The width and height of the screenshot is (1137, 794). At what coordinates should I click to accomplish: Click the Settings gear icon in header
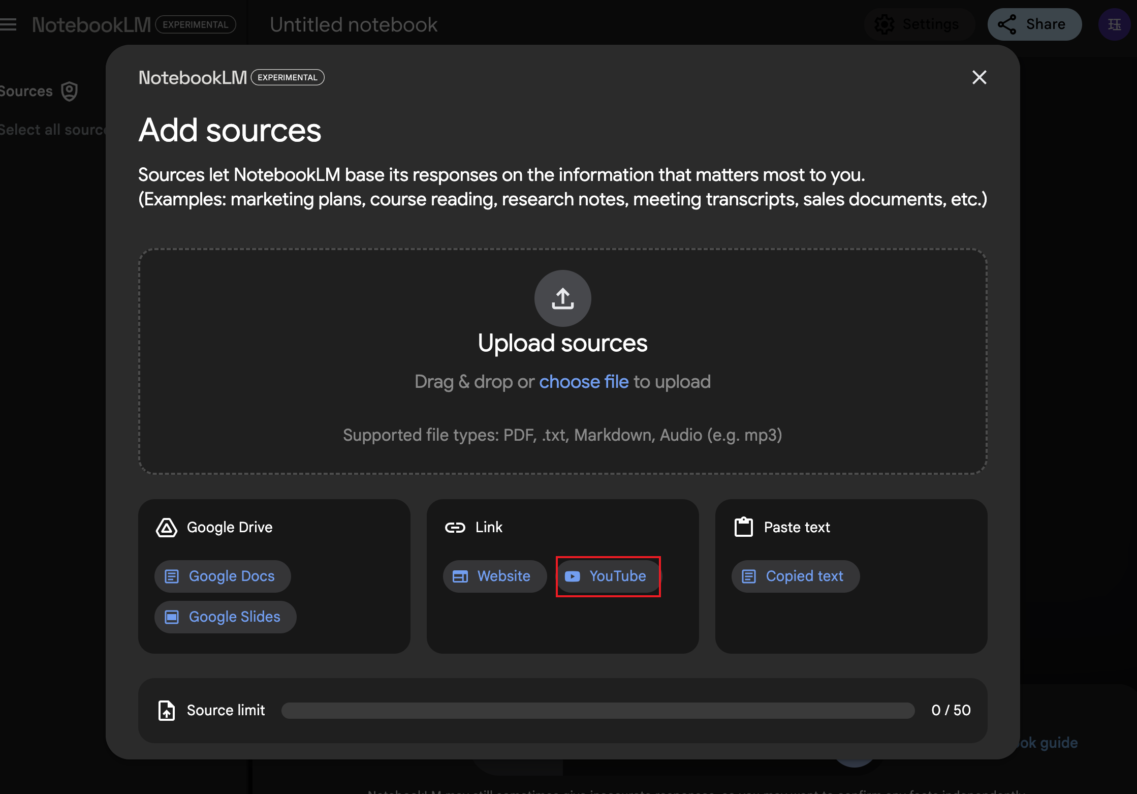pos(885,24)
